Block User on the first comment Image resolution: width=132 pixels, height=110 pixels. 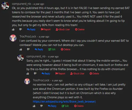pos(63,29)
